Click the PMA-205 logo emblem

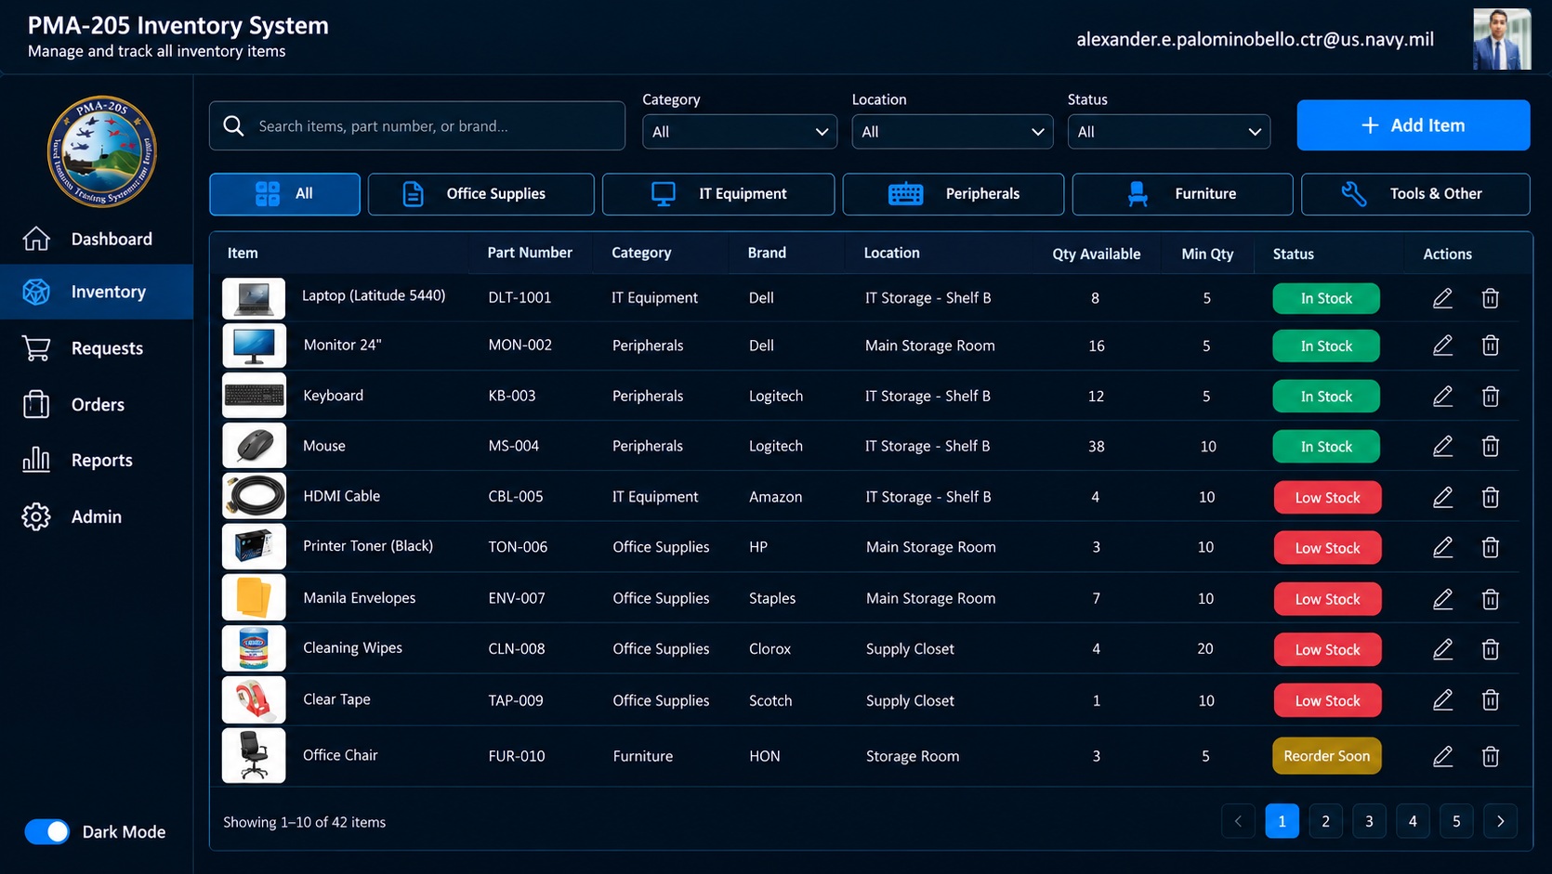[101, 151]
